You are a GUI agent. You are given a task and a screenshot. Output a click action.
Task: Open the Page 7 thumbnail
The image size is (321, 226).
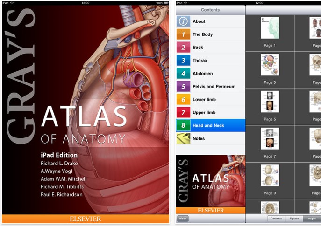click(270, 139)
